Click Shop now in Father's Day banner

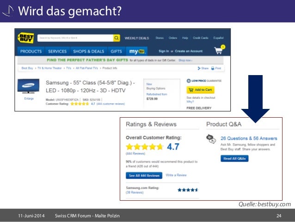pos(185,60)
